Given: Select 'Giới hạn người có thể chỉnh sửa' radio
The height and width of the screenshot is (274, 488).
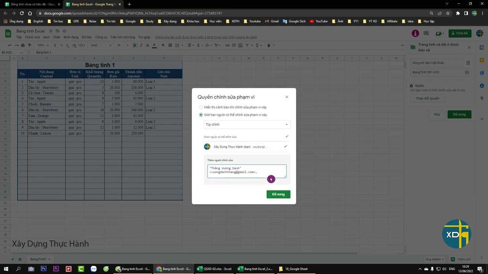Looking at the screenshot, I should (201, 115).
